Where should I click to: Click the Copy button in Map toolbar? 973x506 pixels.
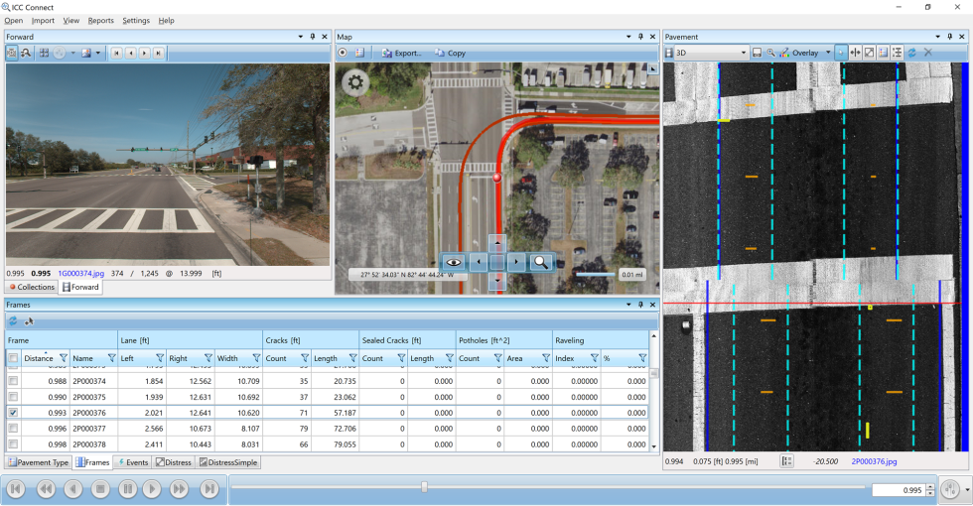[x=450, y=53]
